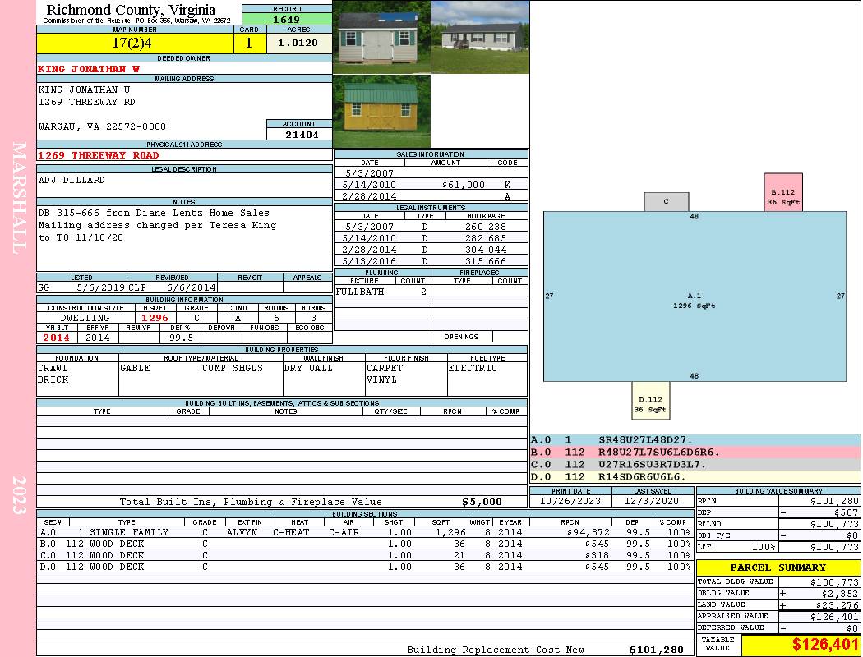The width and height of the screenshot is (863, 657).
Task: Select the physical address 1269 THREEWAY ROAD
Action: 99,155
